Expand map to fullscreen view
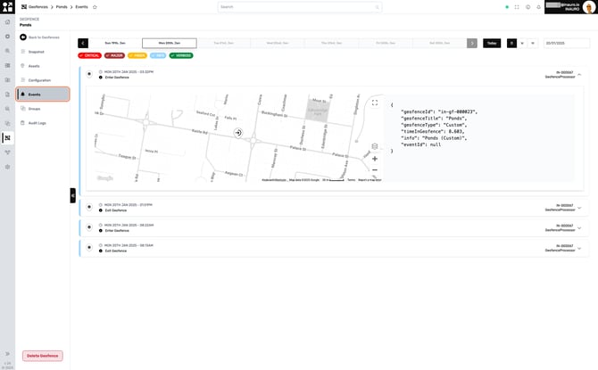598x370 pixels. [x=375, y=103]
